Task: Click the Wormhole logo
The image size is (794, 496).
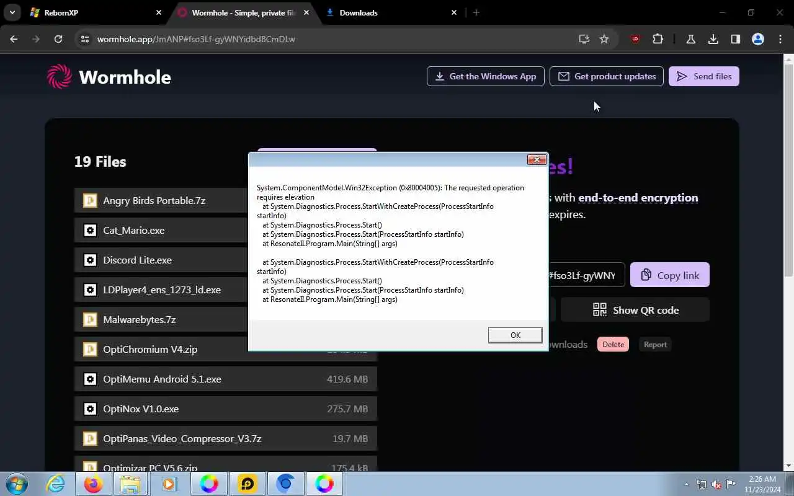Action: point(109,77)
